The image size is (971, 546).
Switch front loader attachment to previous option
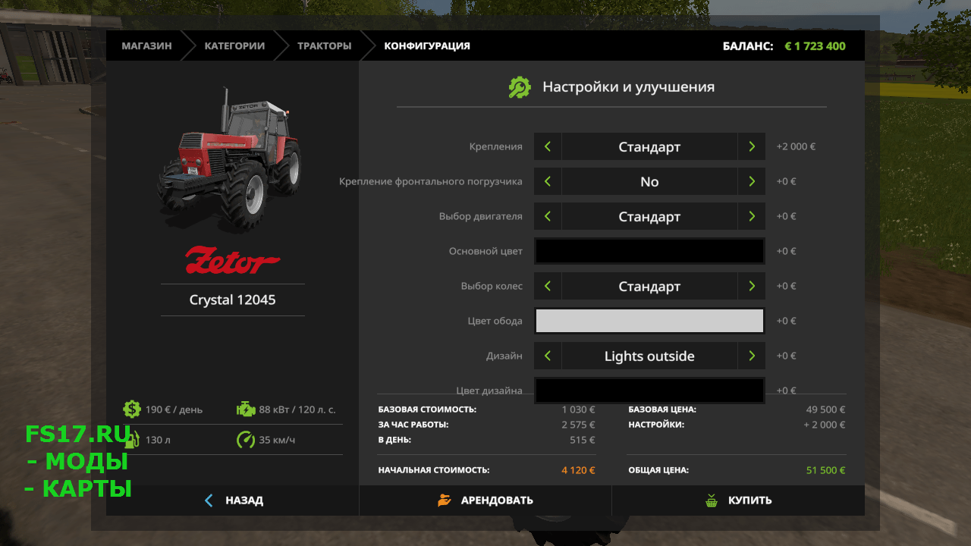[548, 181]
